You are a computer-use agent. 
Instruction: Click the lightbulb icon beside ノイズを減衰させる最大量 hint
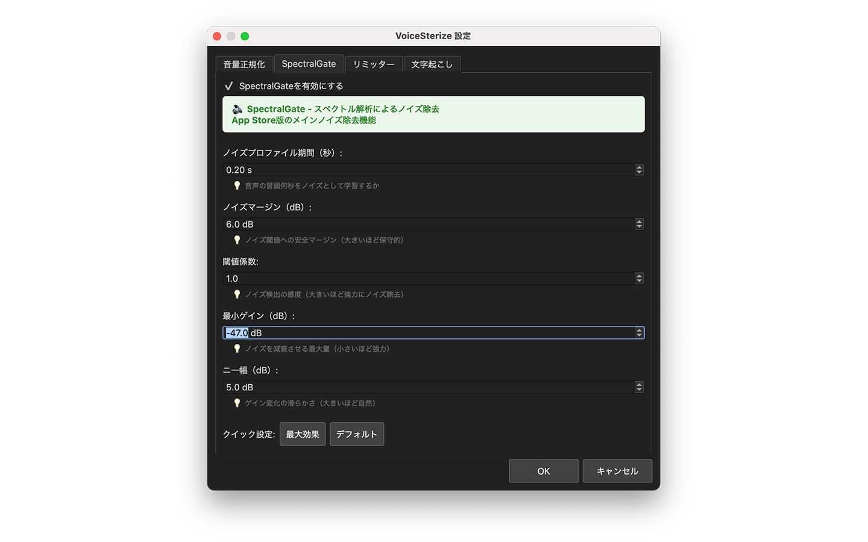237,349
